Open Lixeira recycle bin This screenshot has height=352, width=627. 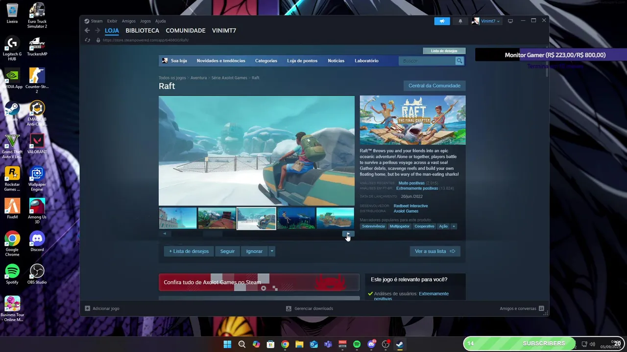click(12, 14)
